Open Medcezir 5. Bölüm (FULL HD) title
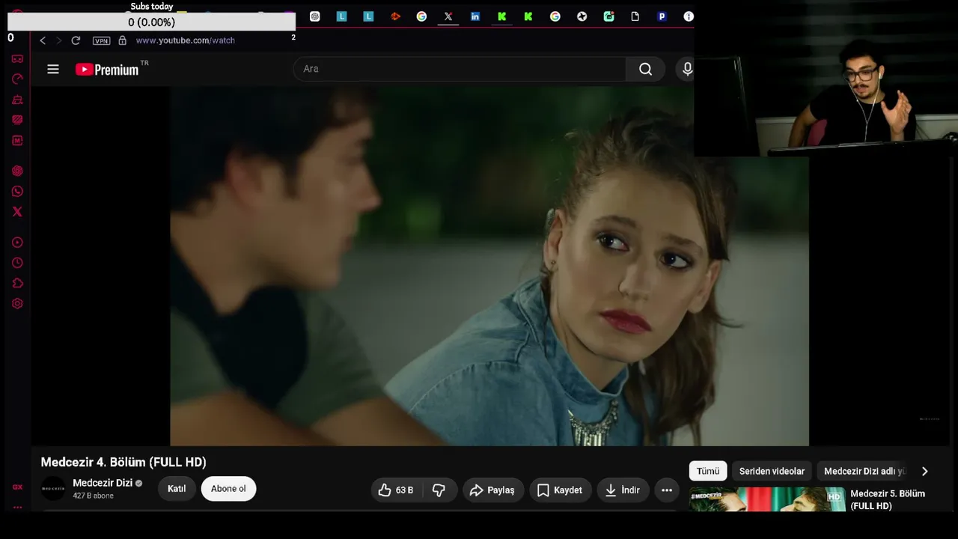958x539 pixels. (888, 500)
